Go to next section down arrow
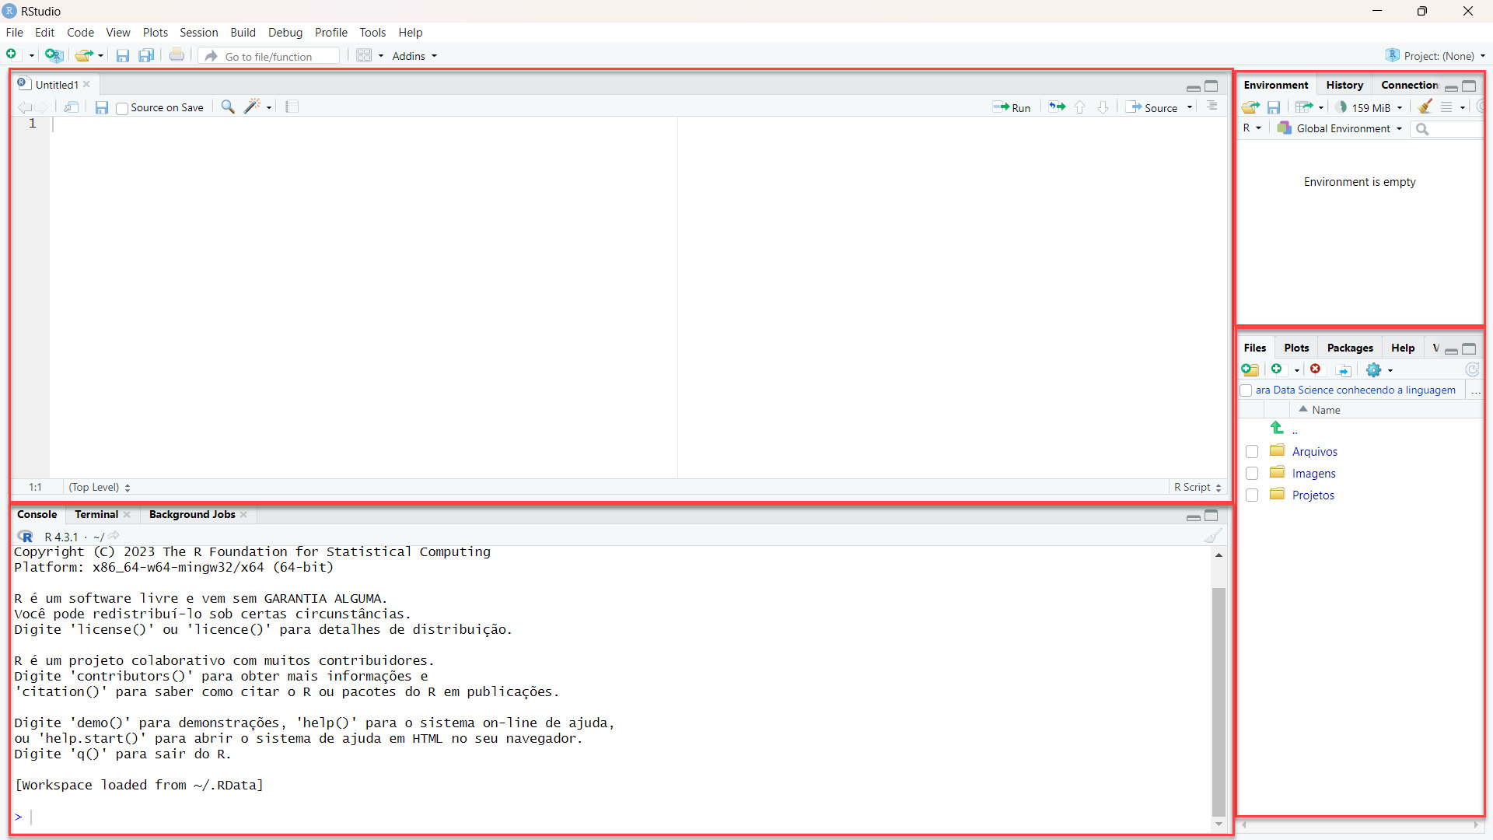 pyautogui.click(x=1103, y=107)
